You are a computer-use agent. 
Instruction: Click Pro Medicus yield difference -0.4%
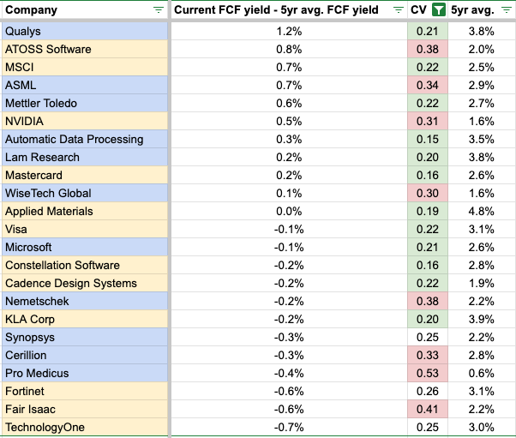tap(289, 373)
